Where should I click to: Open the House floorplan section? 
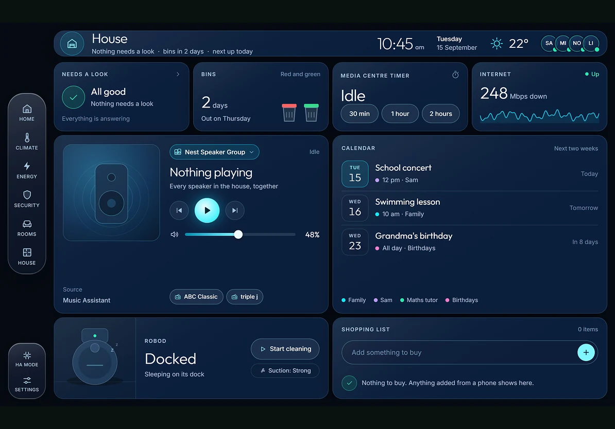(27, 257)
